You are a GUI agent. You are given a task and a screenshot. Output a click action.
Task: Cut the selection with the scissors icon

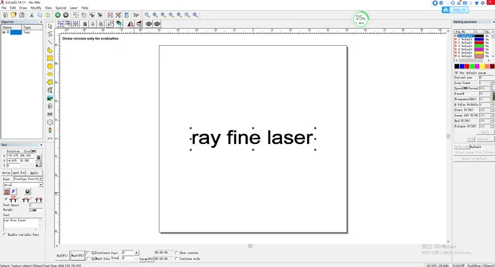click(32, 15)
